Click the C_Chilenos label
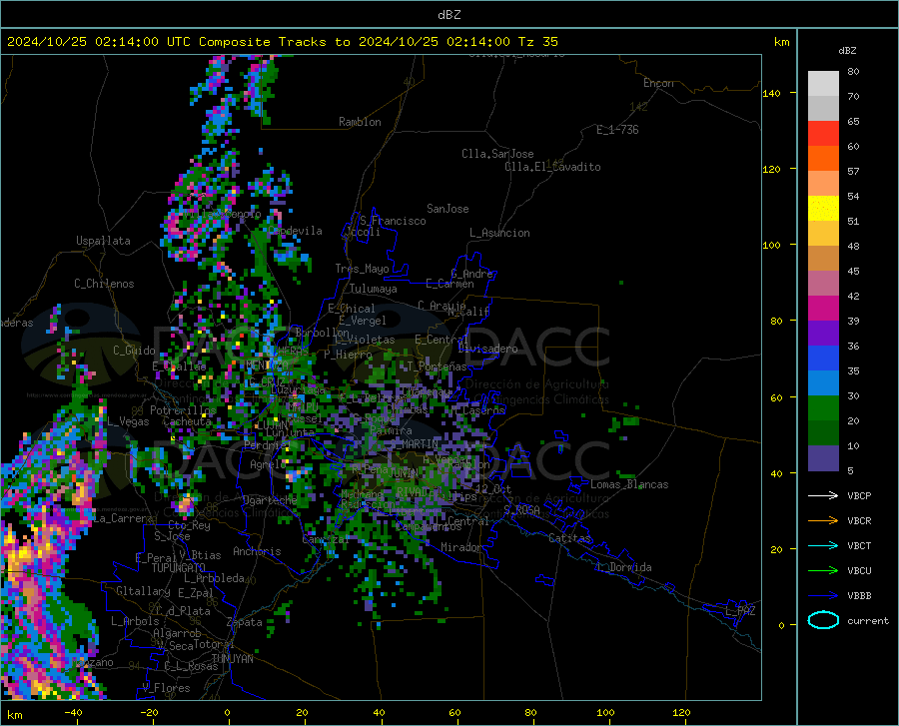This screenshot has height=726, width=899. 104,284
